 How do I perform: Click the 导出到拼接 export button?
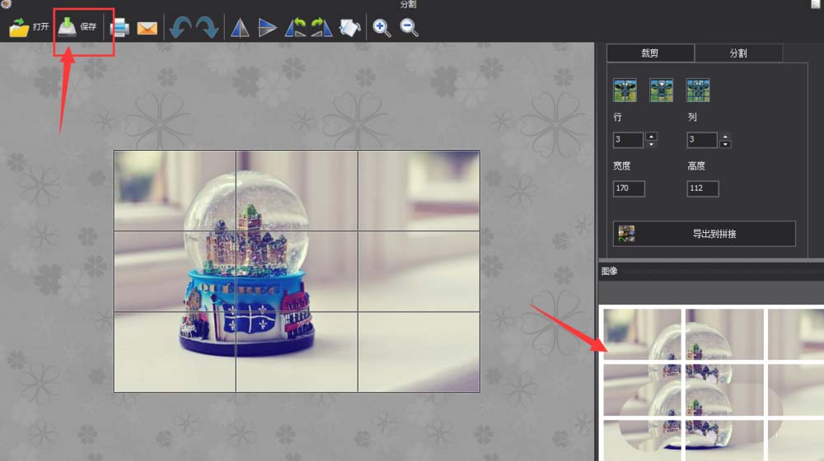705,234
